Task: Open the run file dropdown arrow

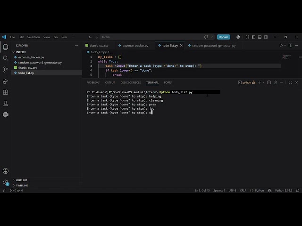Action: (x=285, y=45)
